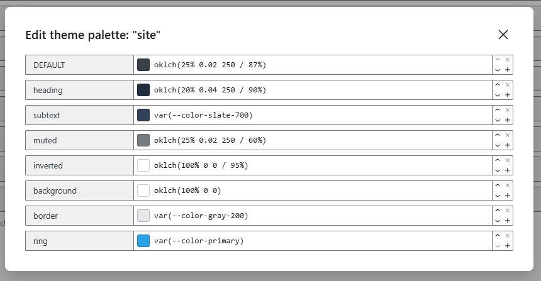Select the inverted name field
This screenshot has width=541, height=281.
tap(79, 165)
